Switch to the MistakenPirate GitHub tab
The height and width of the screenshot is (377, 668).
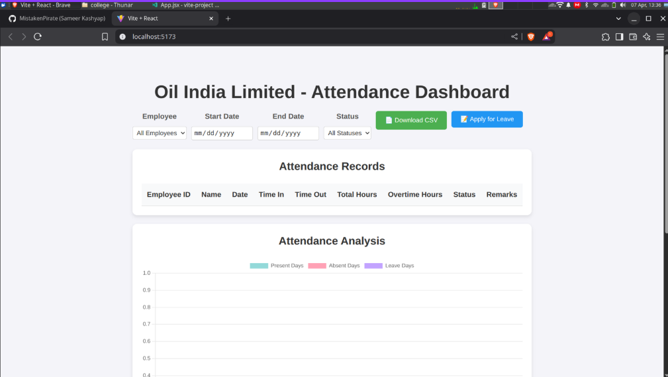[57, 19]
